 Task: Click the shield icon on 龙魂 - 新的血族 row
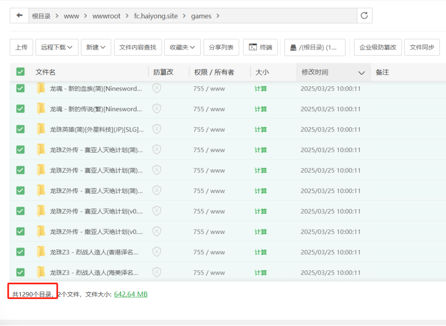pyautogui.click(x=156, y=88)
